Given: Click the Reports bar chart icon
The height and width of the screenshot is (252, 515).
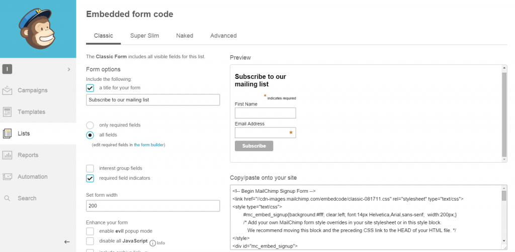Looking at the screenshot, I should click(x=7, y=155).
